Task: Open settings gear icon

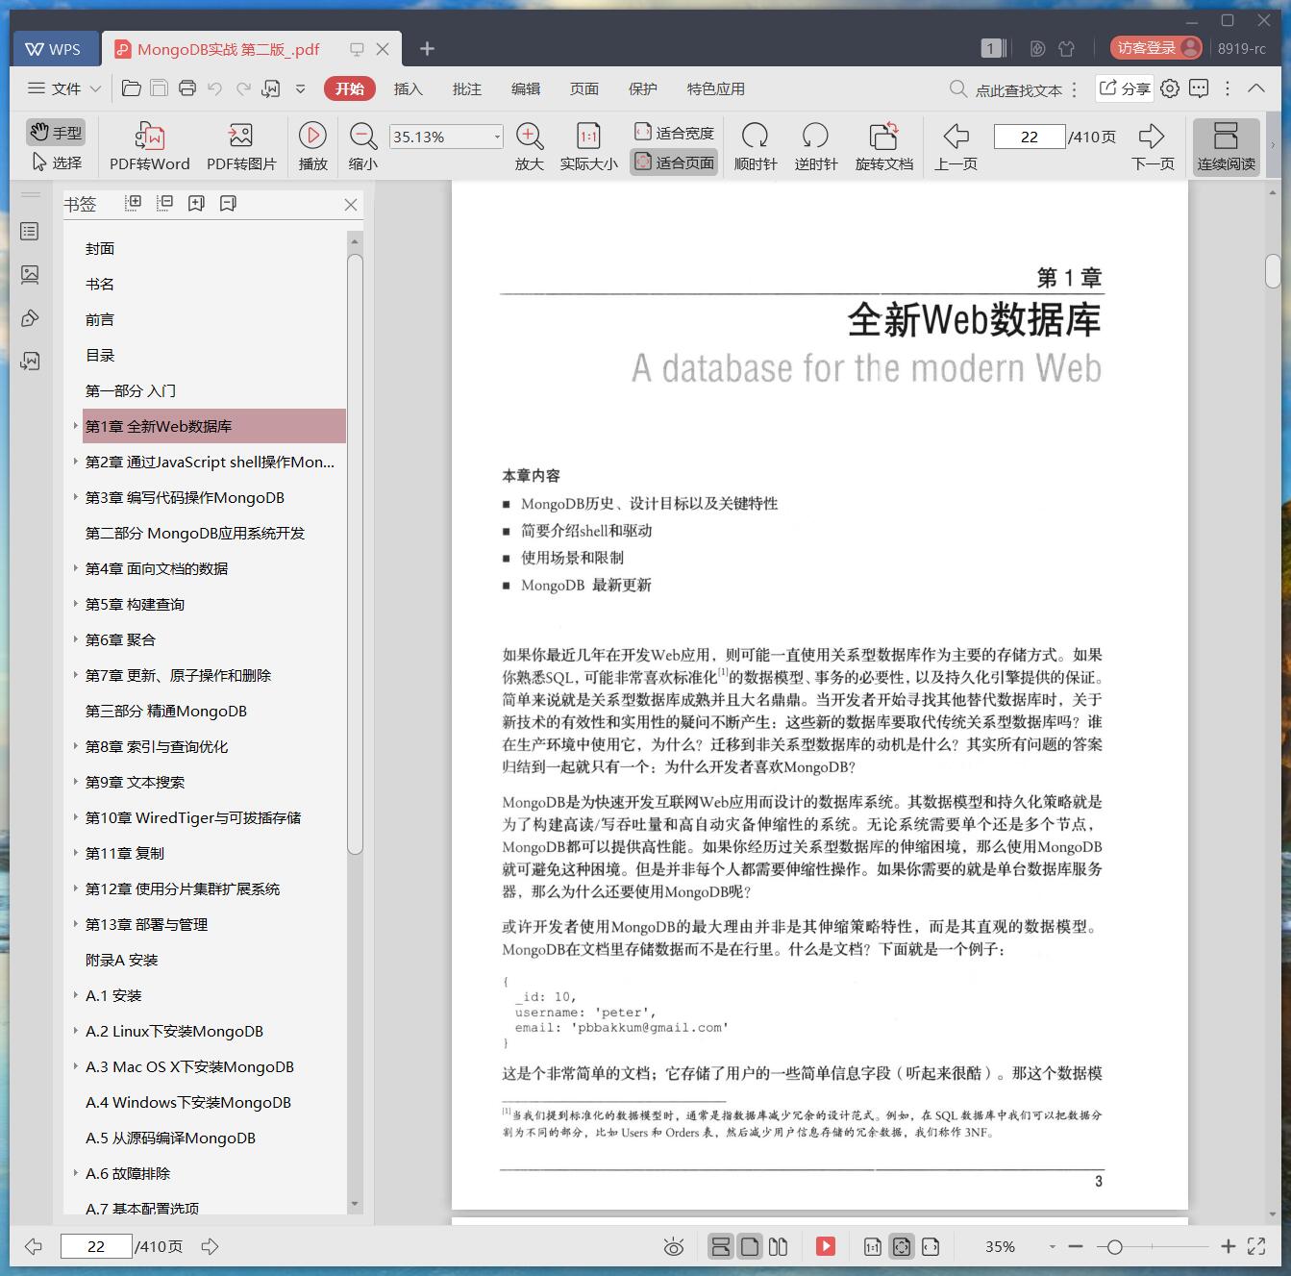Action: click(1170, 88)
